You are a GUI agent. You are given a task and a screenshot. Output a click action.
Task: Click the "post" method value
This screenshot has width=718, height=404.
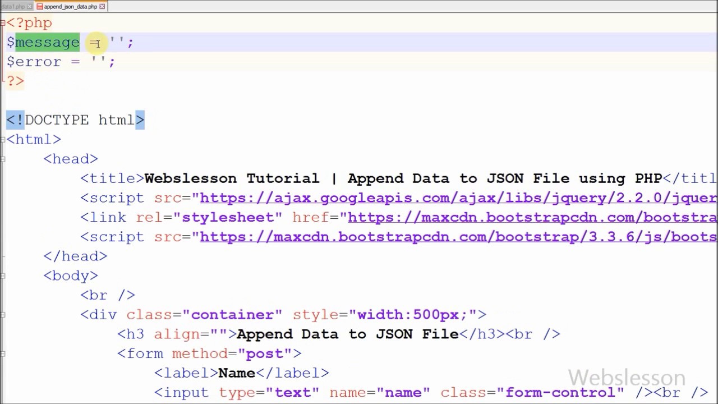pyautogui.click(x=265, y=353)
